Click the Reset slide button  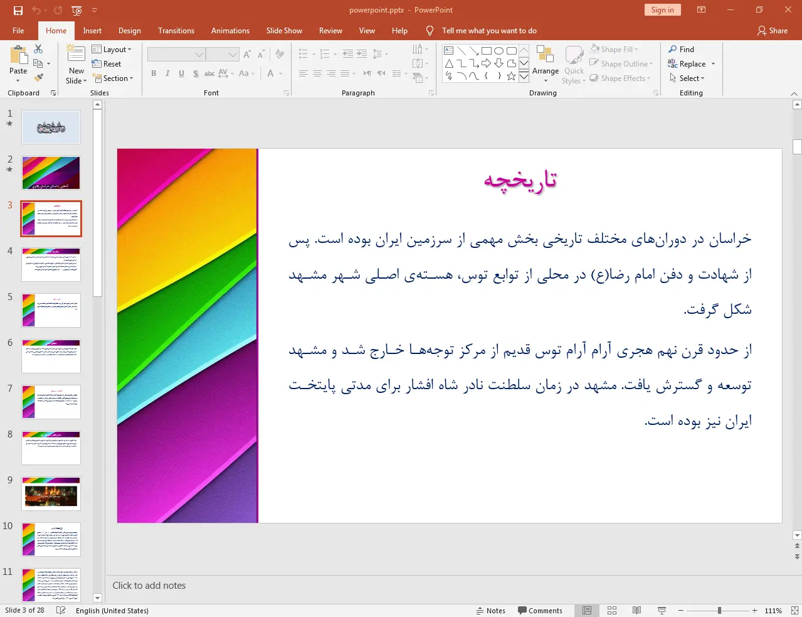click(x=107, y=64)
